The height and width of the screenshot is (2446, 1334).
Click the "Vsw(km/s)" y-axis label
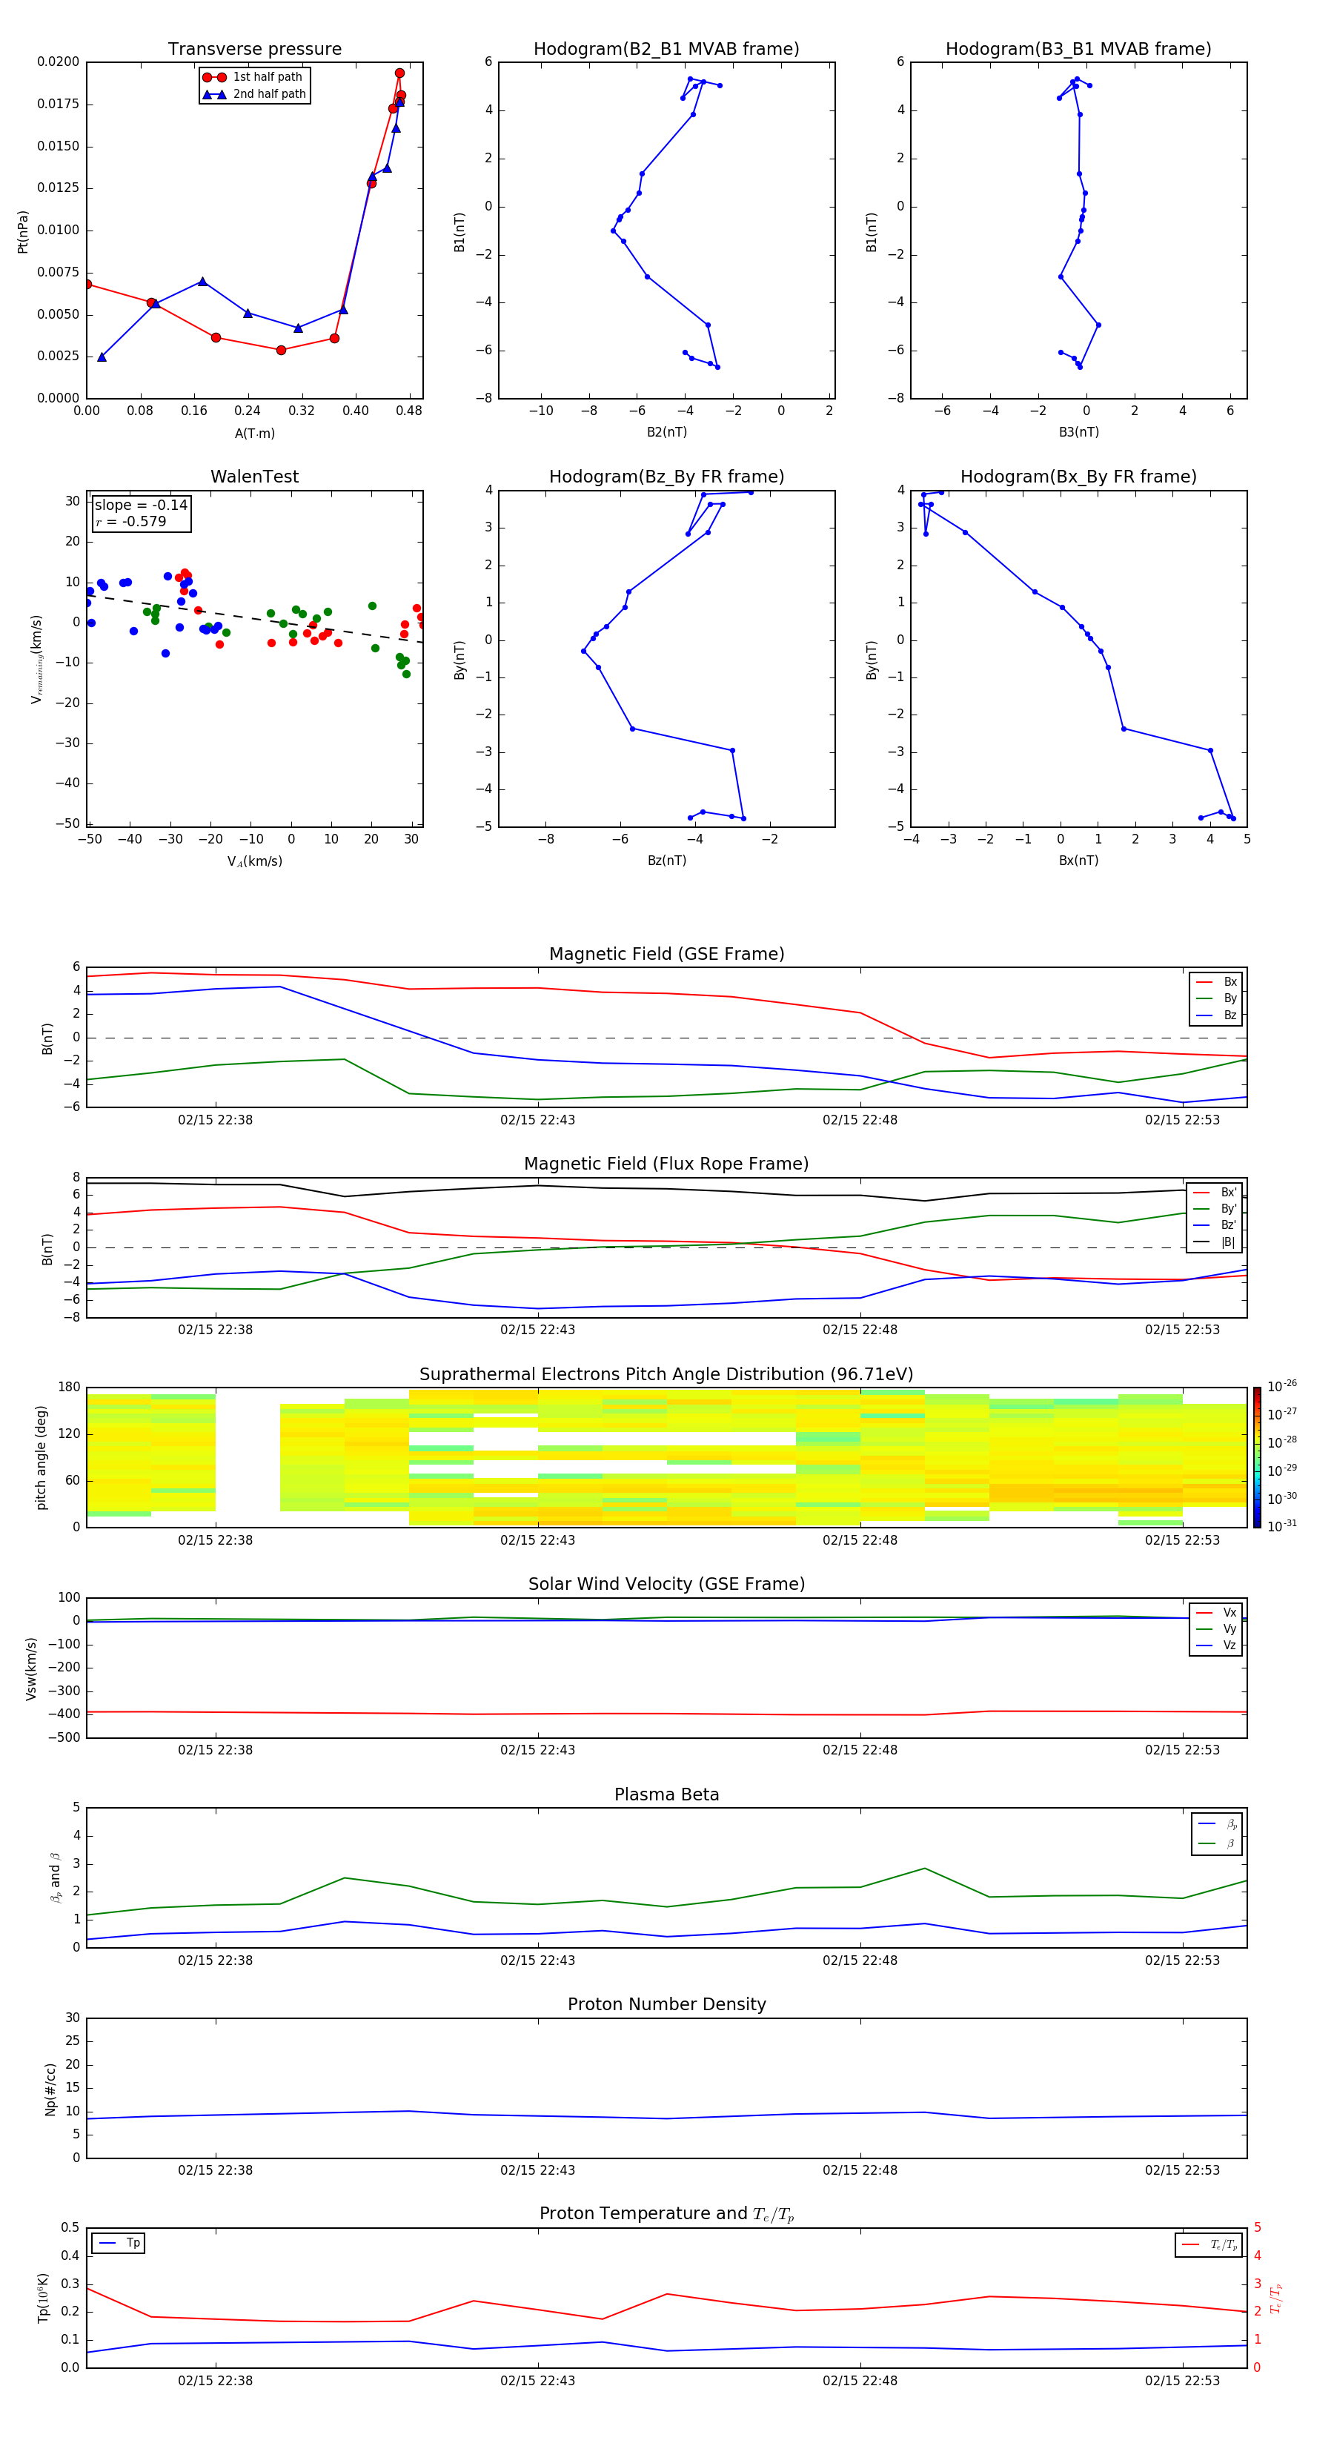pos(31,1668)
